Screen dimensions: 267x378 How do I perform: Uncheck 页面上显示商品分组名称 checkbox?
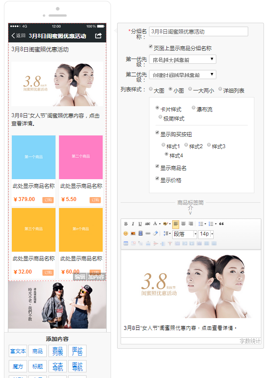(x=151, y=46)
